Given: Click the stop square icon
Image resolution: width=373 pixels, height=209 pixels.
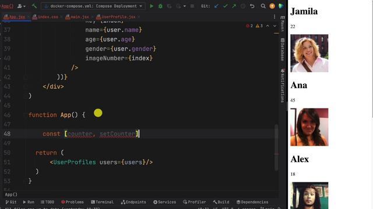Looking at the screenshot, I should click(x=192, y=6).
